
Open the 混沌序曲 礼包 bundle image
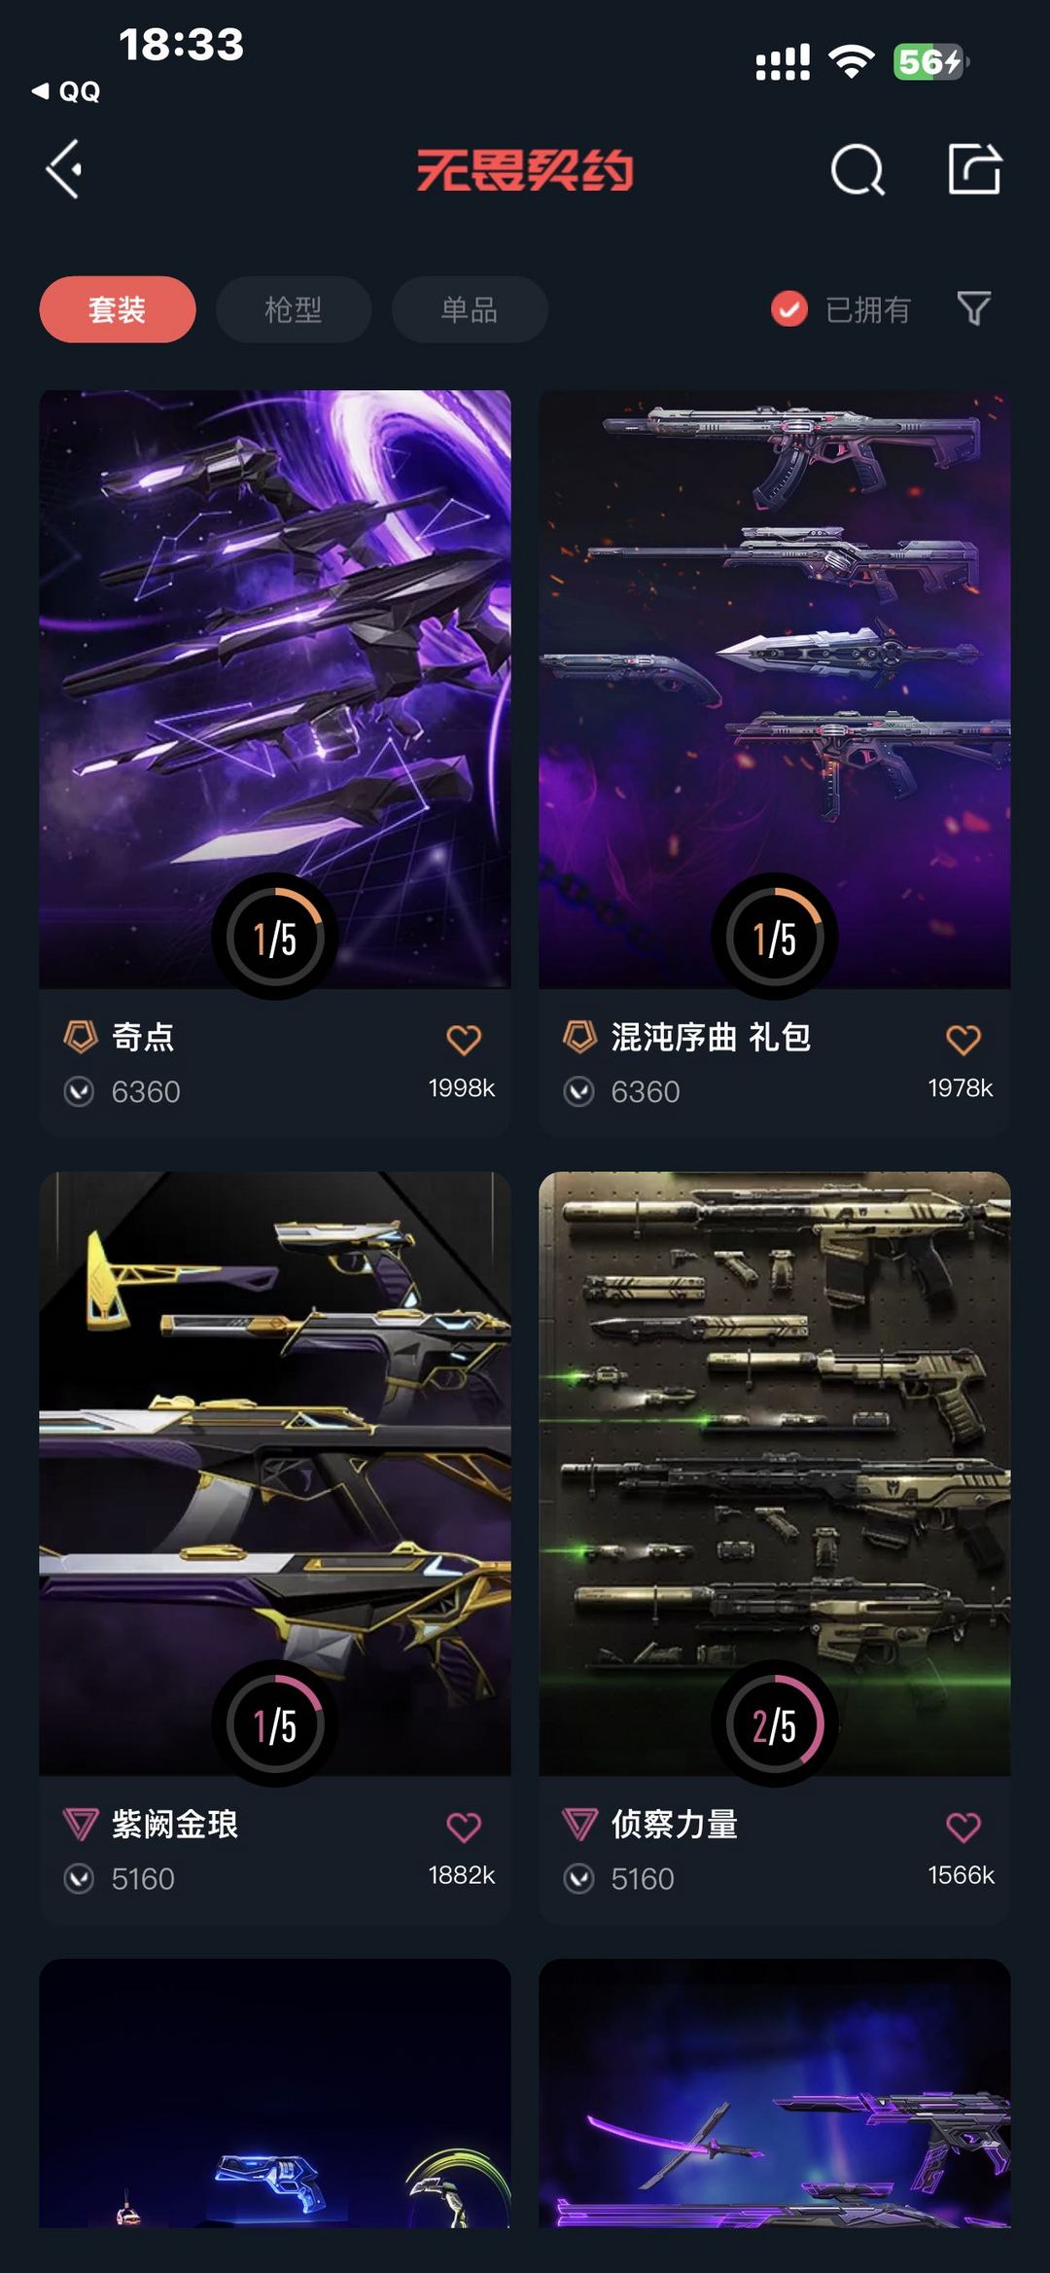[x=775, y=689]
